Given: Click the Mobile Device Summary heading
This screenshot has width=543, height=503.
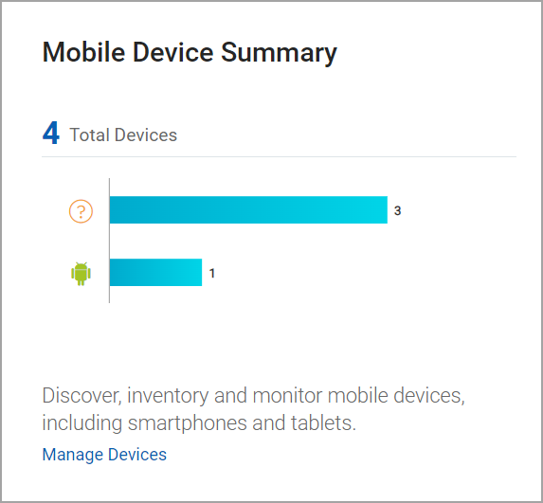Looking at the screenshot, I should (190, 52).
